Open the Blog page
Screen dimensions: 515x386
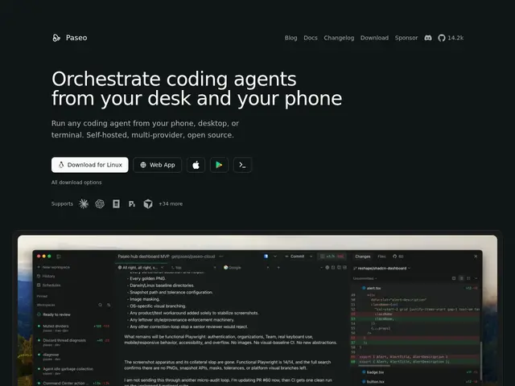pyautogui.click(x=290, y=38)
